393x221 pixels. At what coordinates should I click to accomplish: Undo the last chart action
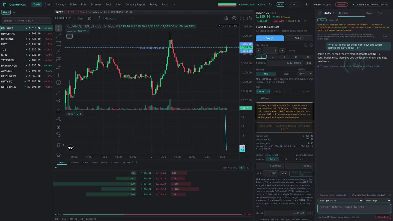[x=124, y=18]
